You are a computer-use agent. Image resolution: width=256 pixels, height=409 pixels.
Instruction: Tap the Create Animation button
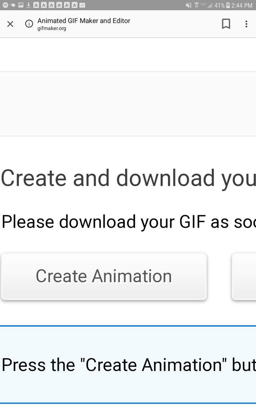[104, 276]
